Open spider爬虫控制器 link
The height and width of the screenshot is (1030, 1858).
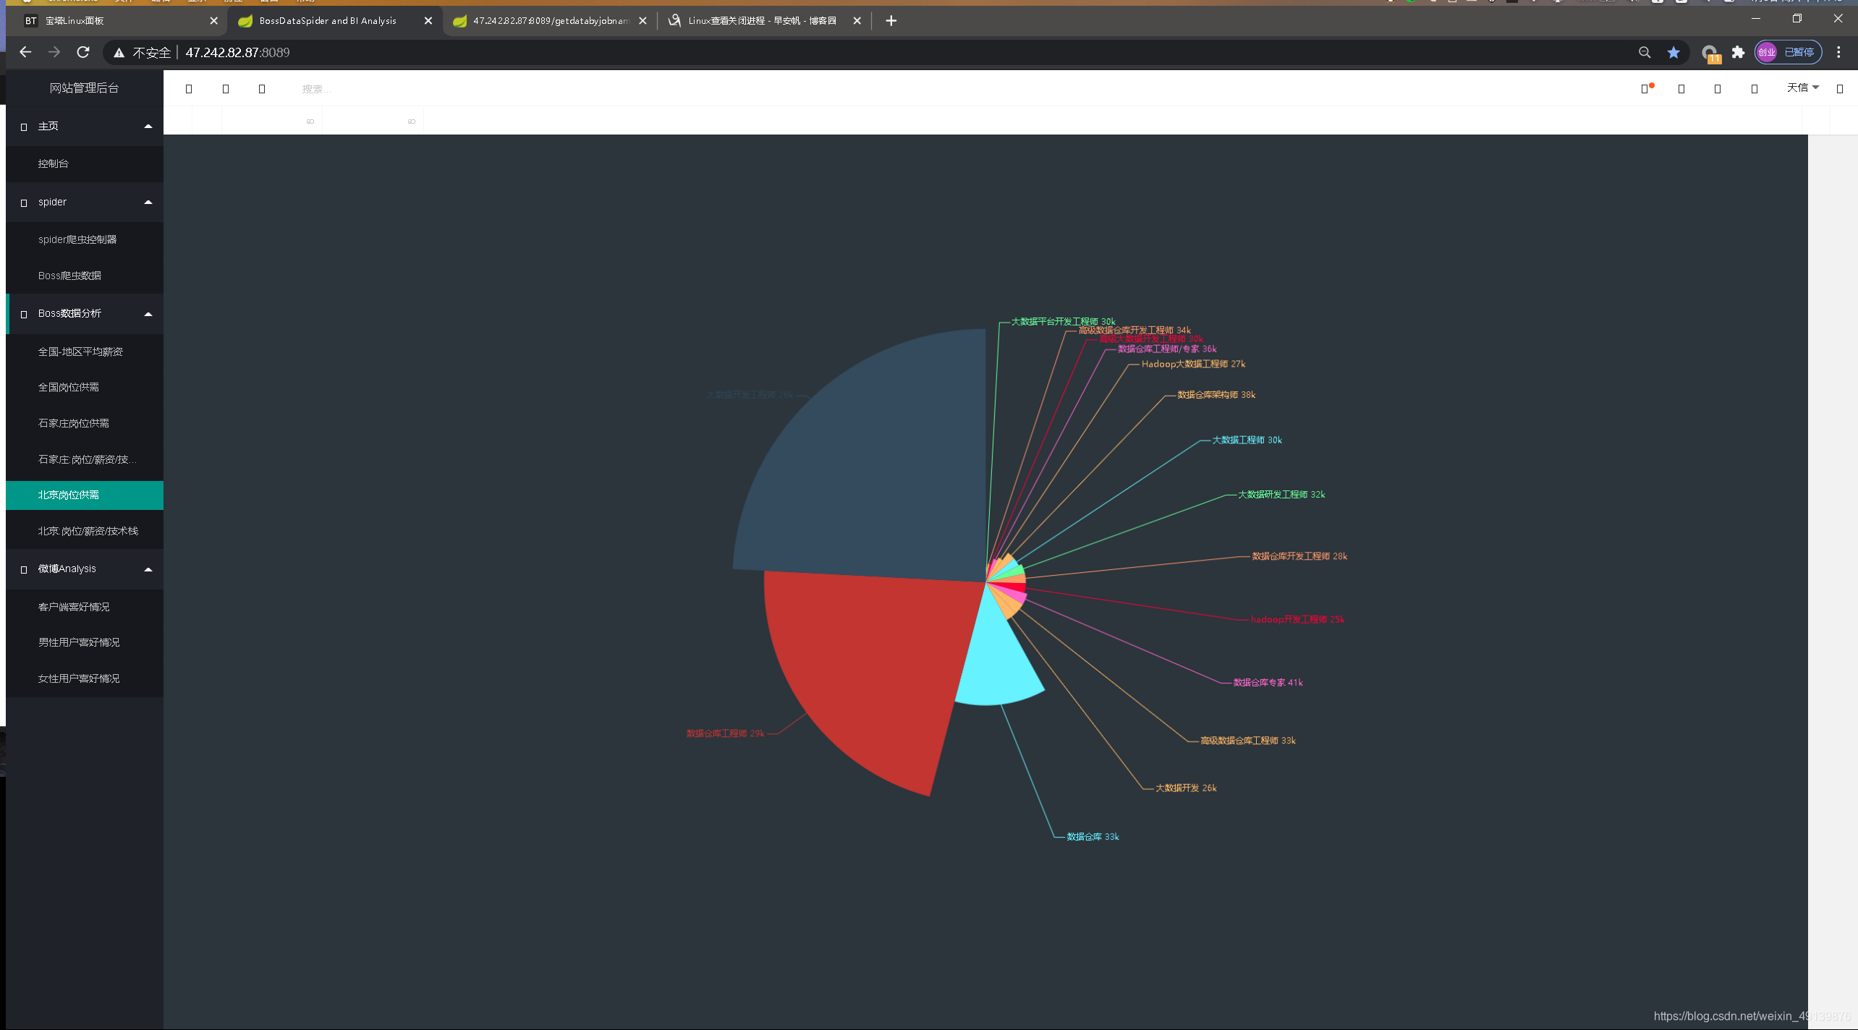77,239
